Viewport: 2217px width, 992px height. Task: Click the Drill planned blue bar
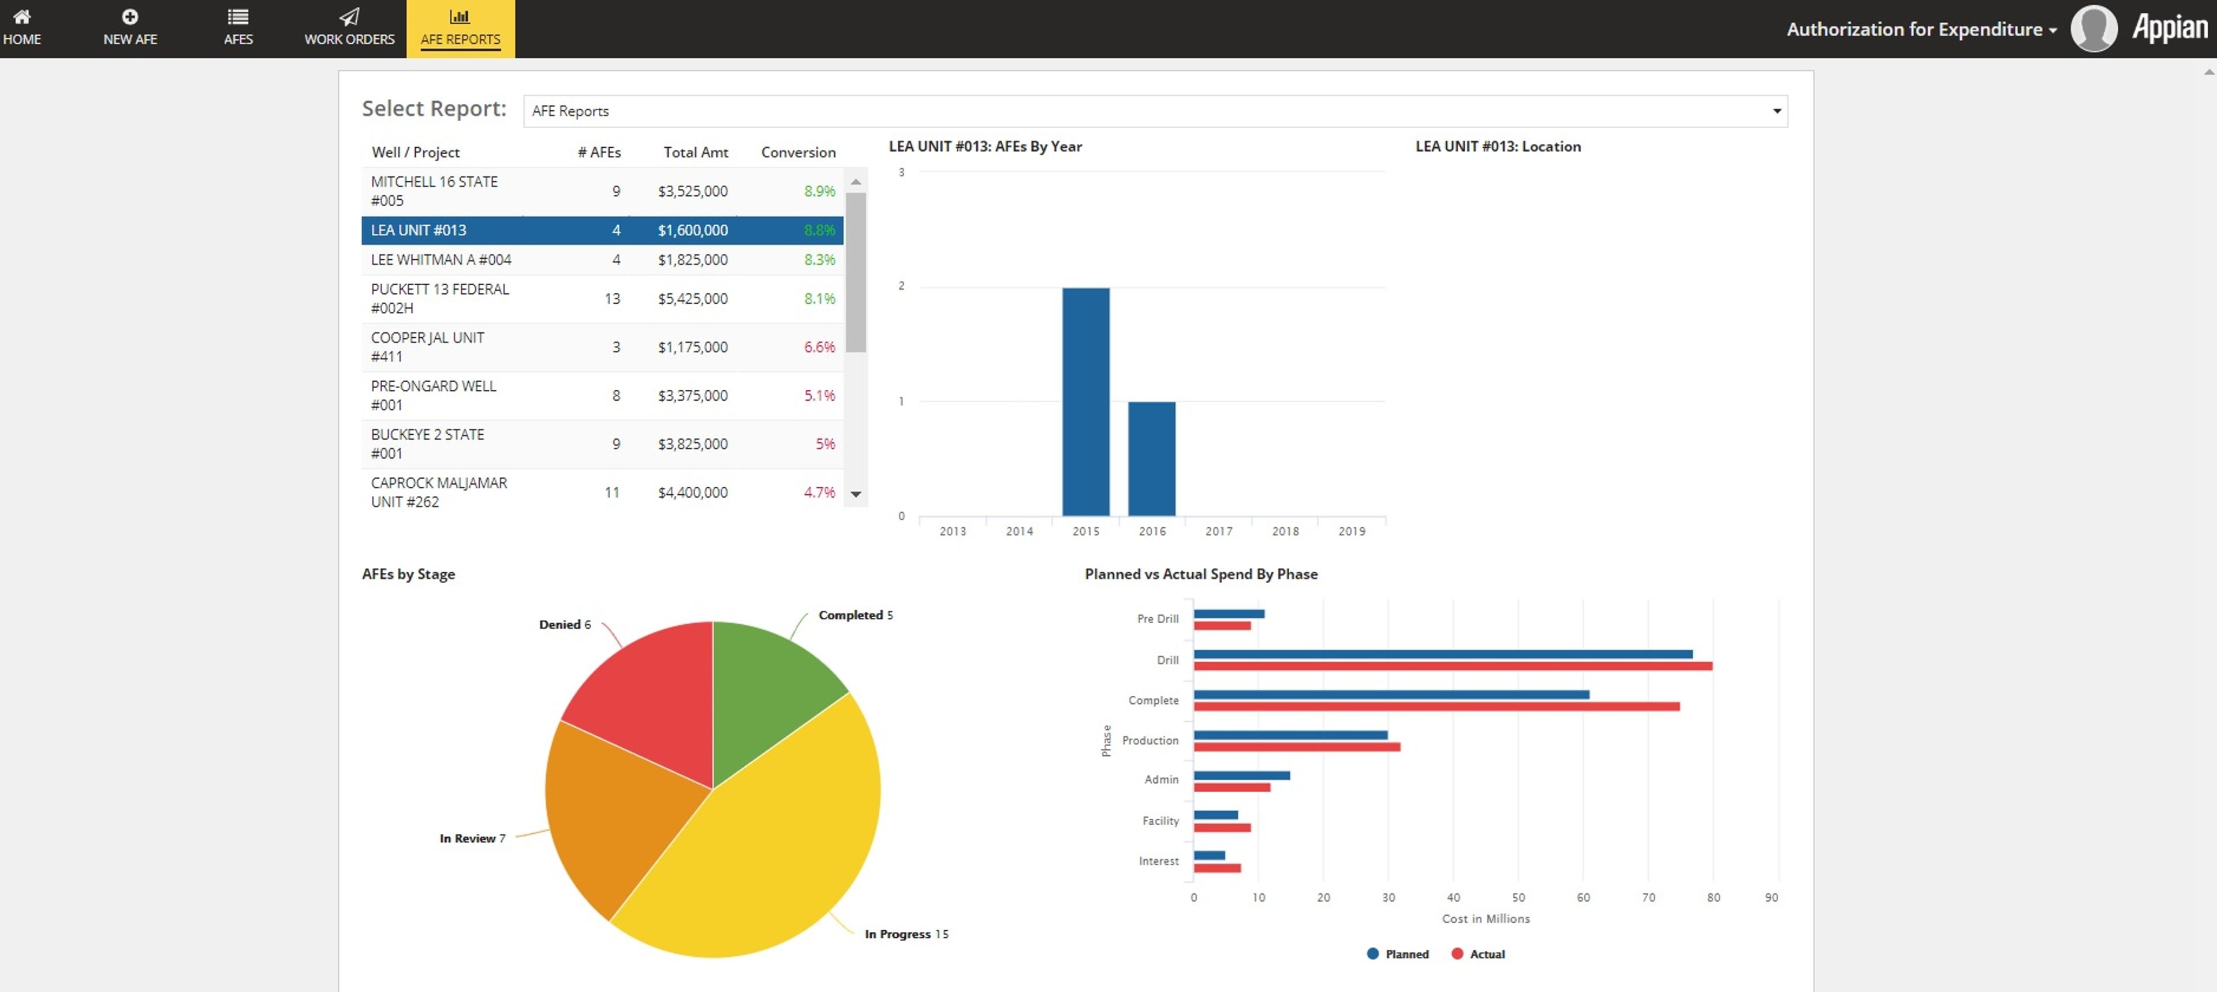point(1443,654)
